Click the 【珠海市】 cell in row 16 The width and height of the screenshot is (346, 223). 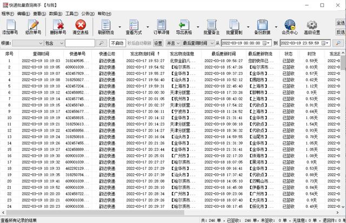pyautogui.click(x=261, y=156)
